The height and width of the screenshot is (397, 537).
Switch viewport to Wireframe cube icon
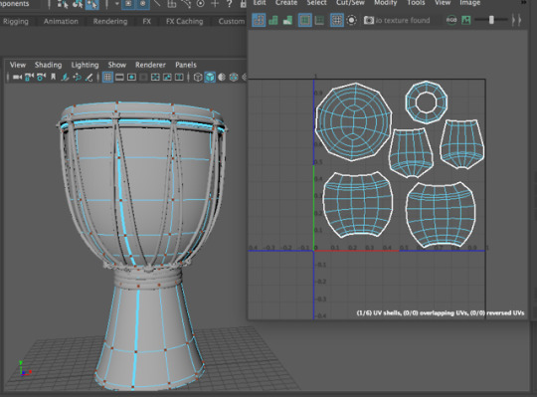click(x=198, y=77)
